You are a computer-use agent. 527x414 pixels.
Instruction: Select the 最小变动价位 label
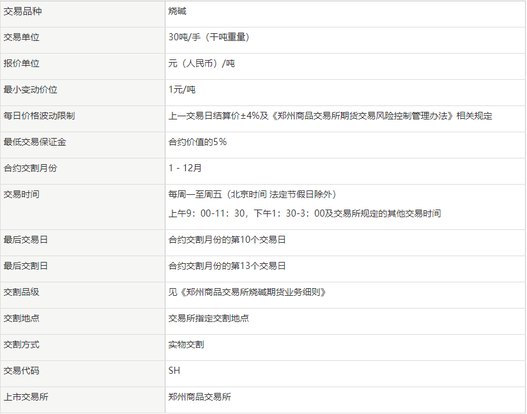(30, 89)
